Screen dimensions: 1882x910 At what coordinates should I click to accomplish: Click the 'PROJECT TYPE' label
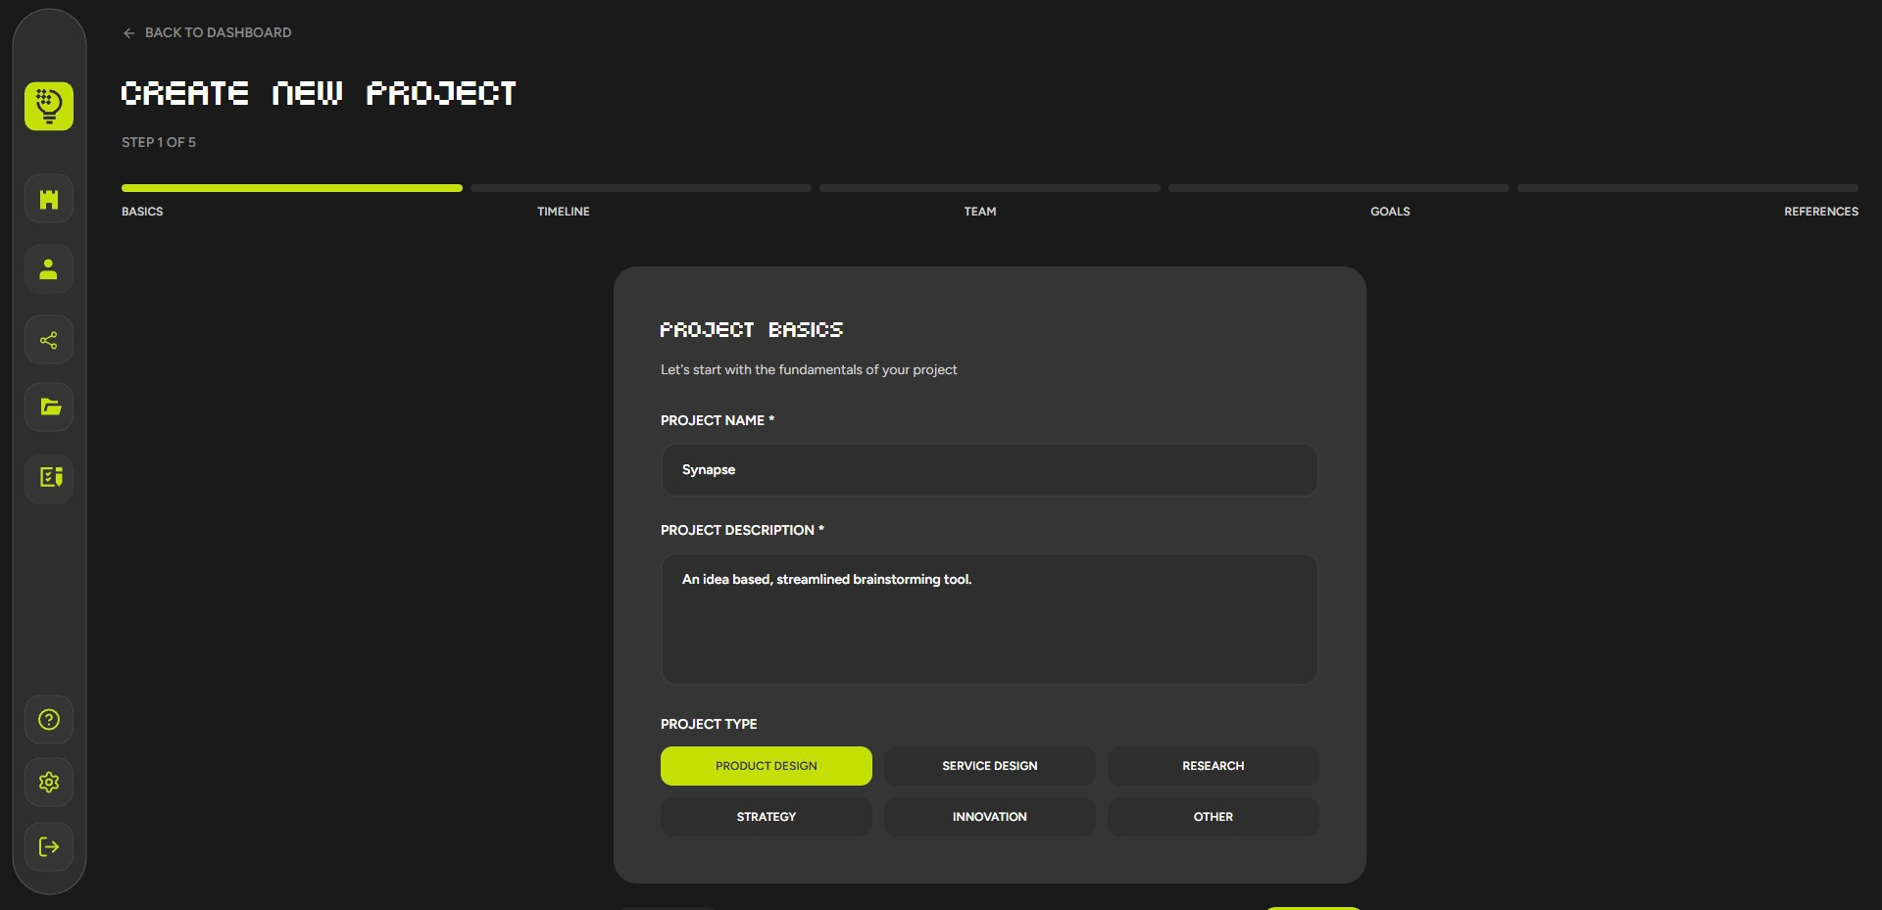709,724
